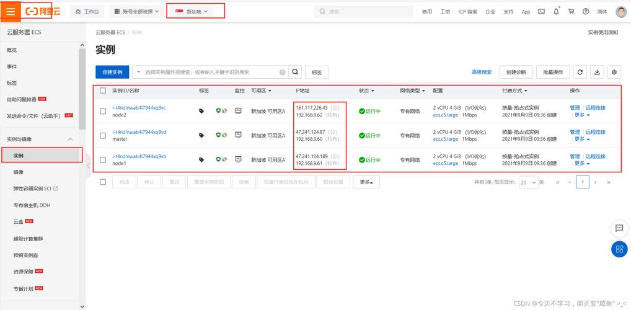
Task: Click 远程连接 for node1
Action: coord(595,156)
